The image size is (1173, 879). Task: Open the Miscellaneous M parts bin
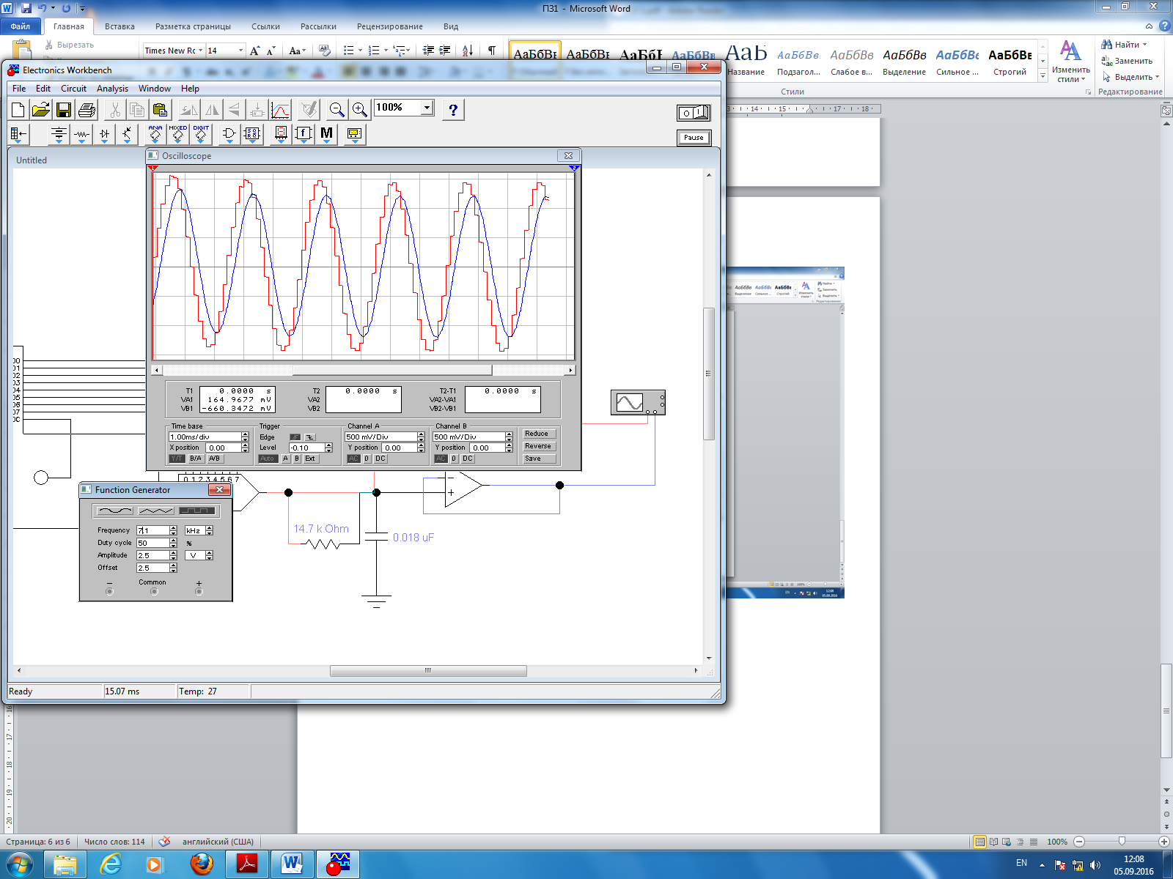pyautogui.click(x=326, y=134)
